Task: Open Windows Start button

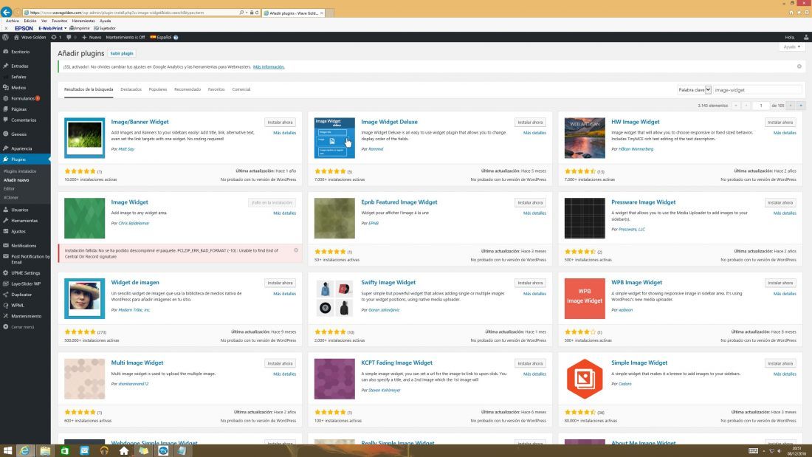Action: (7, 451)
